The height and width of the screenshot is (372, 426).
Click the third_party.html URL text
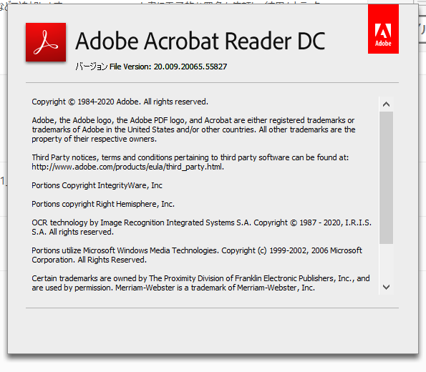(127, 167)
